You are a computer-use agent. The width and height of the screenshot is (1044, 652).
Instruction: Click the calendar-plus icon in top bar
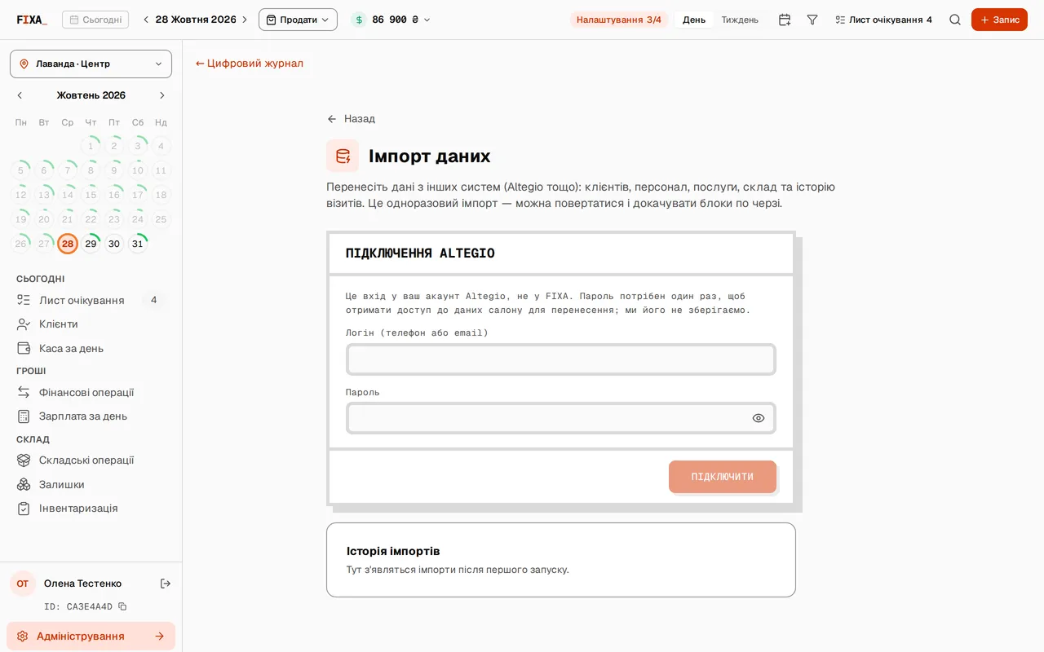tap(785, 20)
